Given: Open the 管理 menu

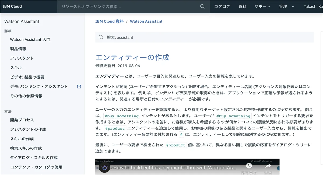Looking at the screenshot, I should coord(283,6).
